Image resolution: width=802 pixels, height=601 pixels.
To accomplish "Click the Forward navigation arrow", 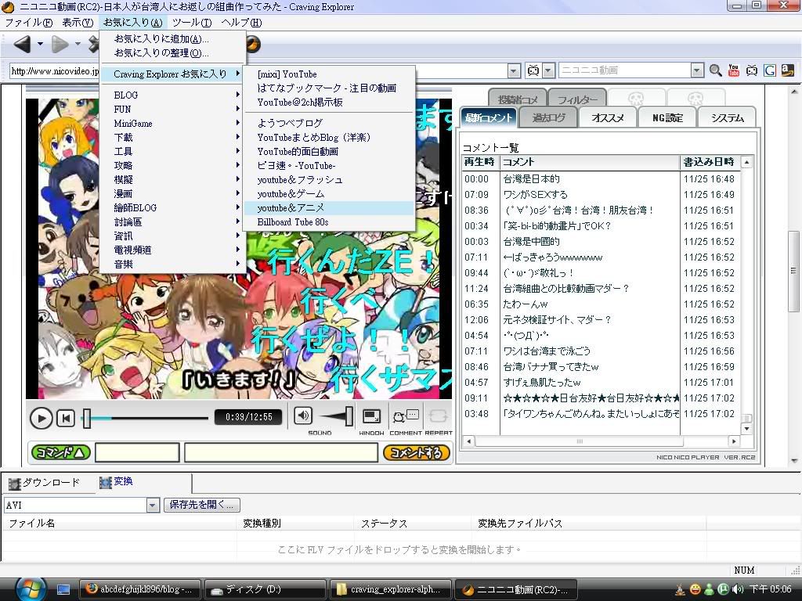I will click(x=60, y=45).
